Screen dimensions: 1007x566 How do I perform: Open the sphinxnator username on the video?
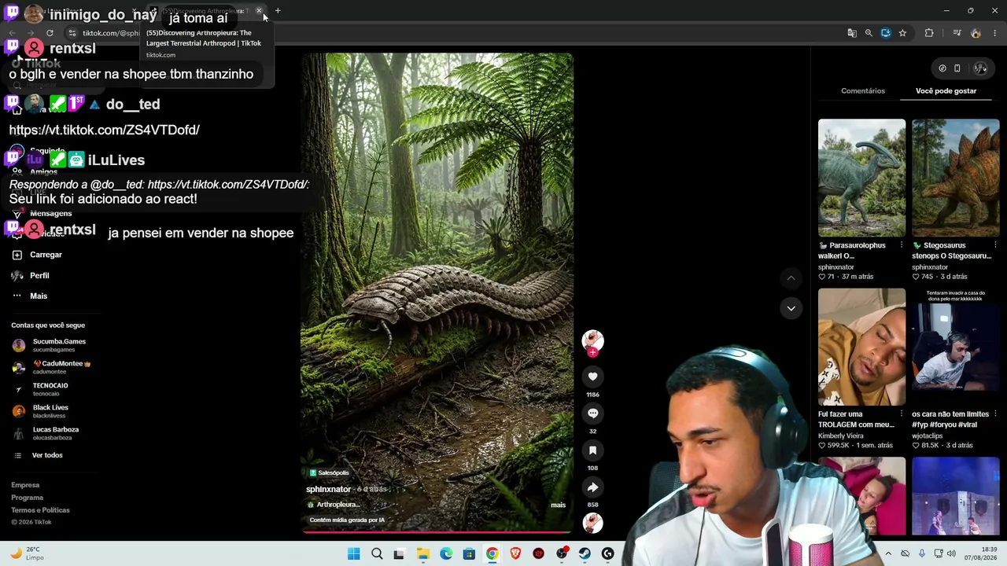tap(329, 489)
